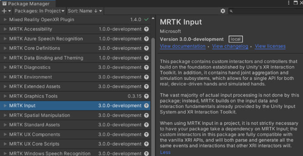Click the package search field
The height and width of the screenshot is (156, 303).
click(266, 11)
